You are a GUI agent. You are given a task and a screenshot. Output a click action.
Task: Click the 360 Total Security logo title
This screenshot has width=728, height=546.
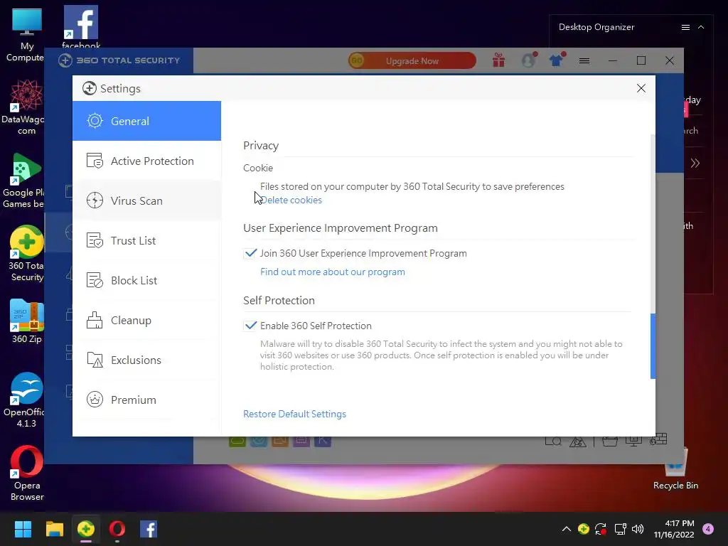coord(119,60)
